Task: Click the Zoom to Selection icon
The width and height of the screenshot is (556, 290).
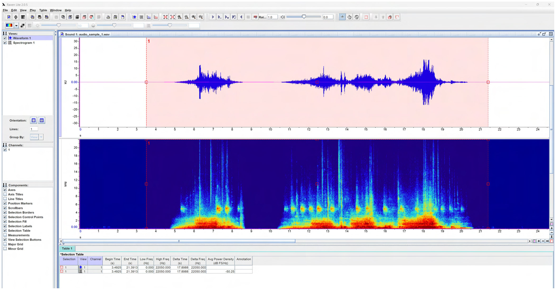Action: [165, 17]
